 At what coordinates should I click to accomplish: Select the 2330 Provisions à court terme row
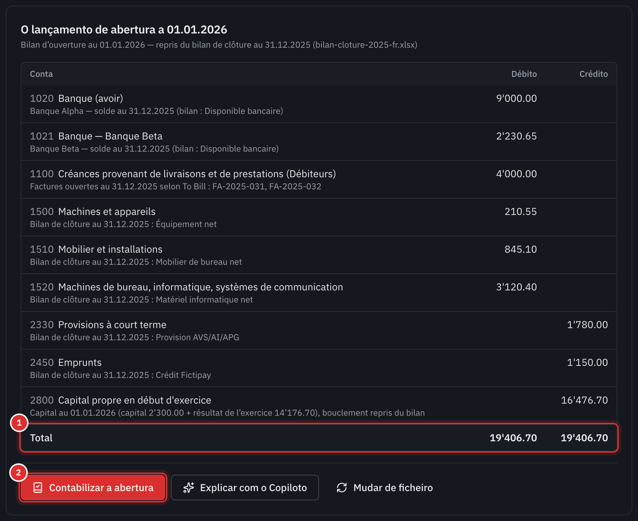[x=319, y=331]
